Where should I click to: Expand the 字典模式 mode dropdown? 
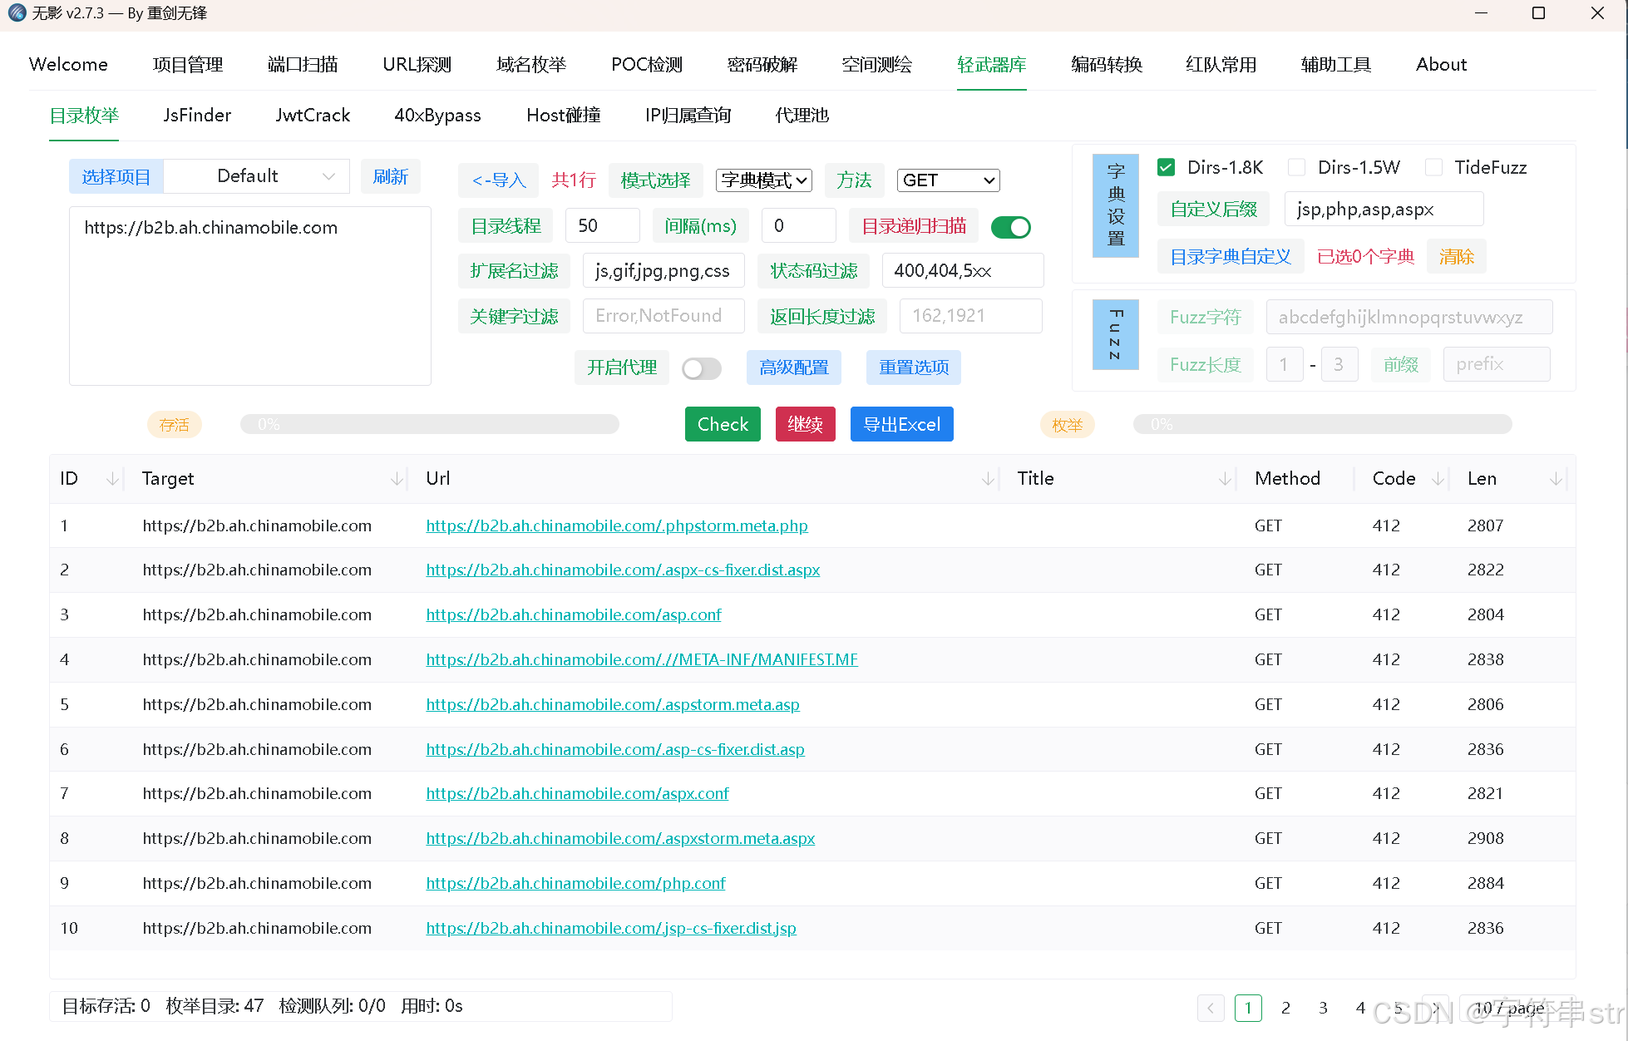[x=763, y=180]
